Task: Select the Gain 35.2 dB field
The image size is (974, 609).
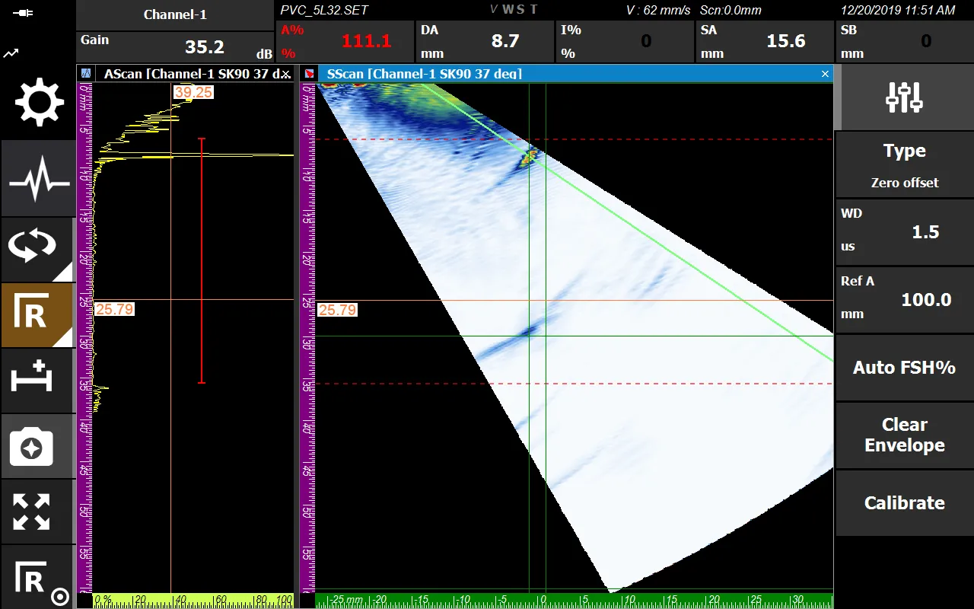Action: point(175,47)
